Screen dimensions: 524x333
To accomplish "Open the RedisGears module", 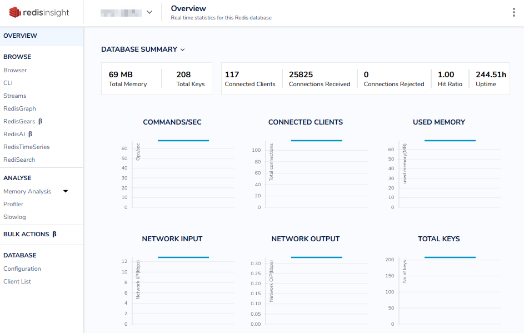I will [x=20, y=121].
